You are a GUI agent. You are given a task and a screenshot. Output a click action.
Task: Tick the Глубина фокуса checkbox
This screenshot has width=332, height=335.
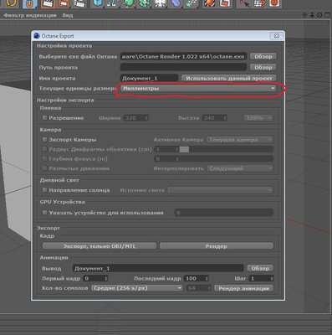pos(44,158)
